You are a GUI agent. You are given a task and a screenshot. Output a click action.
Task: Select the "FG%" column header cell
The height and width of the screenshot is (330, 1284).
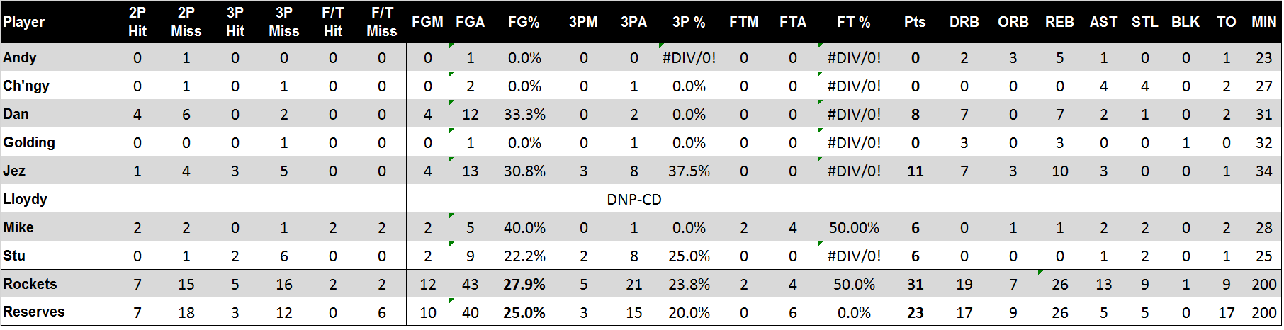pyautogui.click(x=524, y=22)
